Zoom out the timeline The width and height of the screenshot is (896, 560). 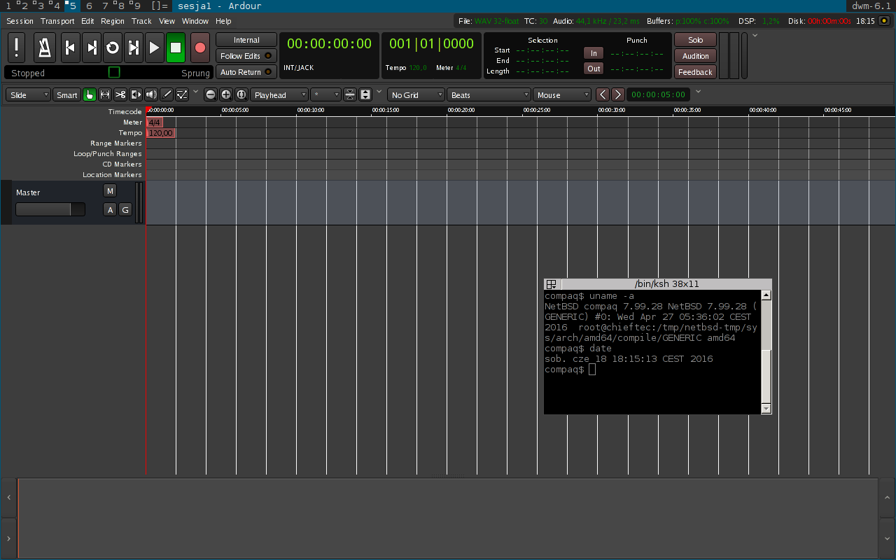211,94
